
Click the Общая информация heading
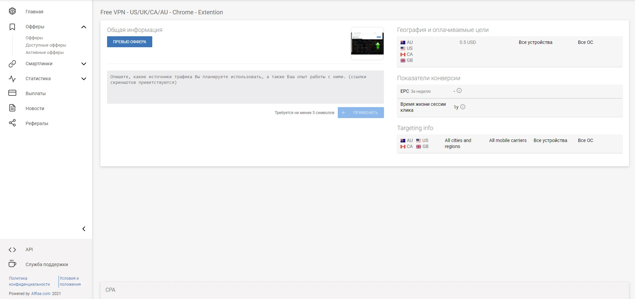[135, 30]
